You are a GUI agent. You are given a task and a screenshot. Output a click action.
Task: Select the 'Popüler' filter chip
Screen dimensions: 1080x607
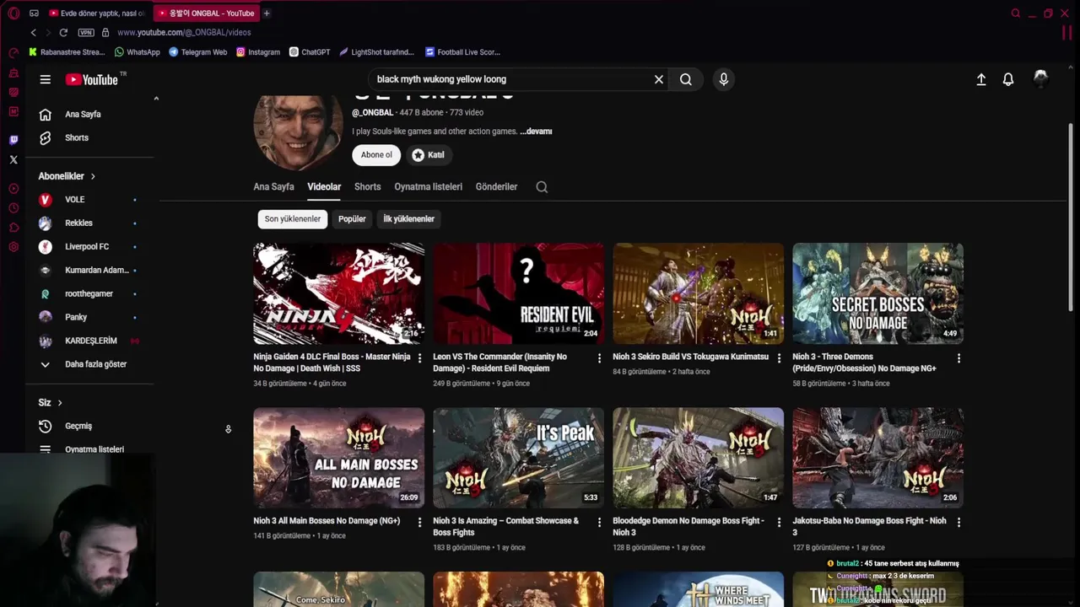(x=352, y=219)
